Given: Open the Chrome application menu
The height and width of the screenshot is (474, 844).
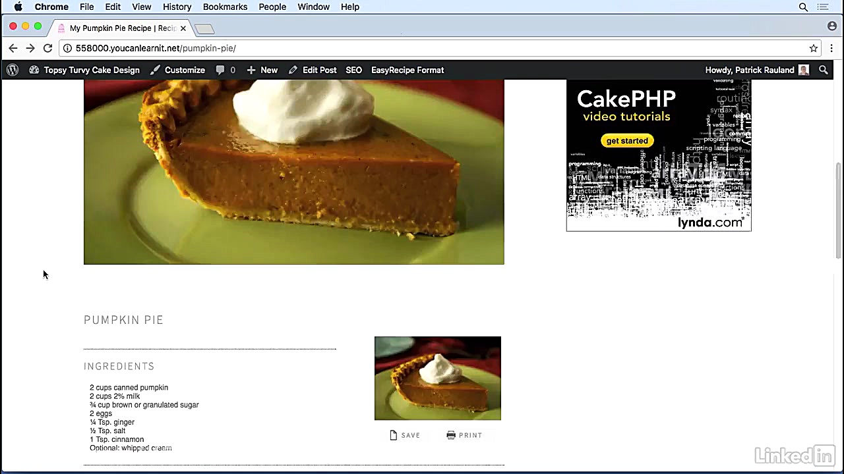Looking at the screenshot, I should pos(51,7).
